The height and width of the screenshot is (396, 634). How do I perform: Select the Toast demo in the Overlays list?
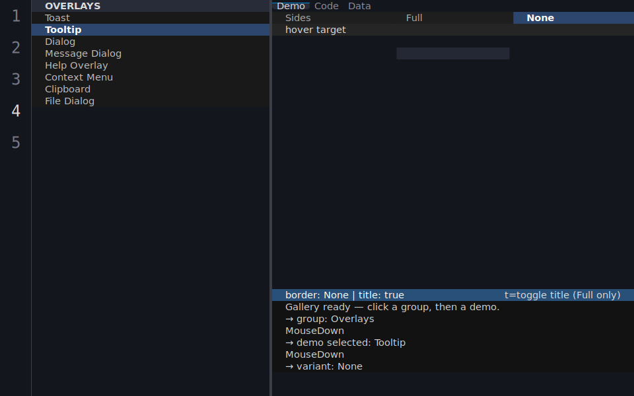(x=151, y=18)
